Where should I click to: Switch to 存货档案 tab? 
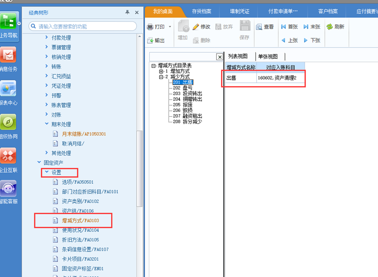pyautogui.click(x=201, y=11)
